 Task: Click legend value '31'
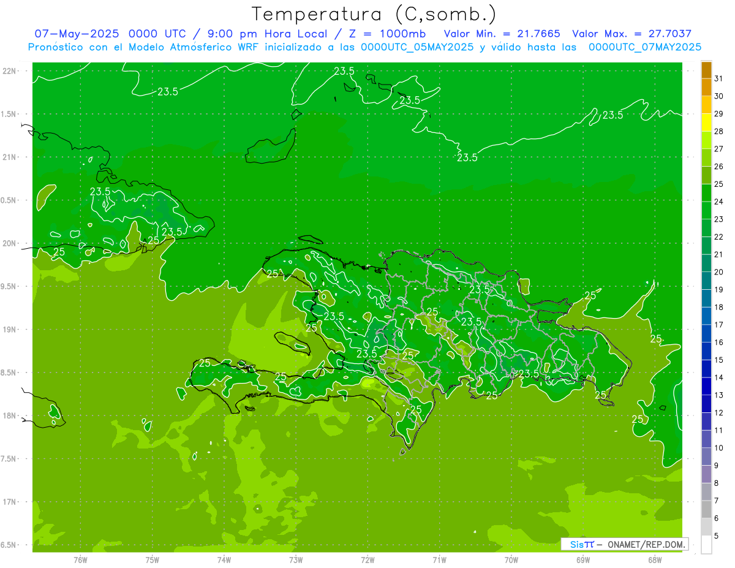tap(719, 78)
